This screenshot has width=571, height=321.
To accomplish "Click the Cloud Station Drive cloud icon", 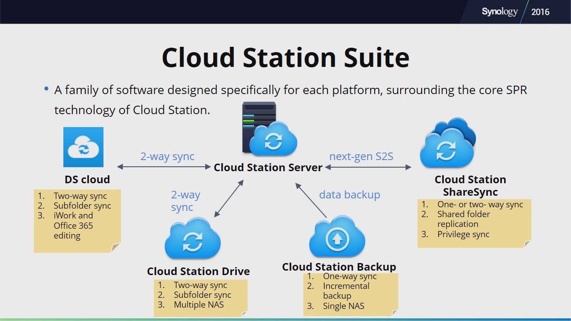I will 193,239.
